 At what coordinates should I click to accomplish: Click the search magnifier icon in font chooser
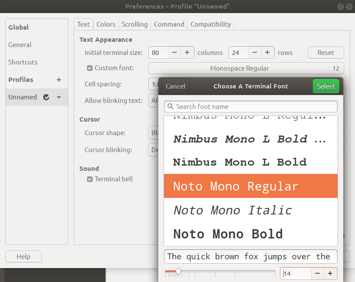[170, 106]
